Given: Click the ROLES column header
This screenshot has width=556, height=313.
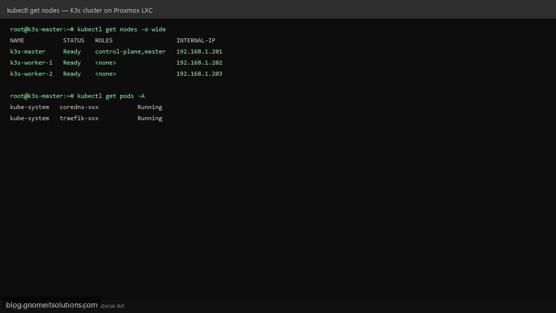Looking at the screenshot, I should (104, 40).
